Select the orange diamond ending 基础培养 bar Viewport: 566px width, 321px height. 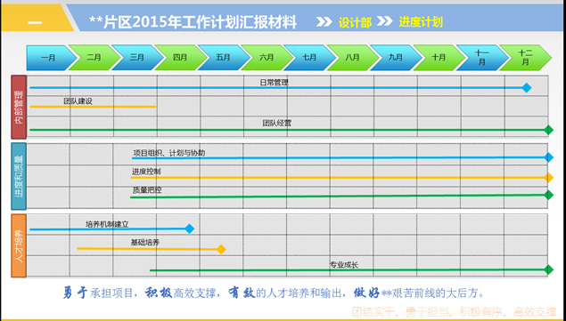point(221,249)
